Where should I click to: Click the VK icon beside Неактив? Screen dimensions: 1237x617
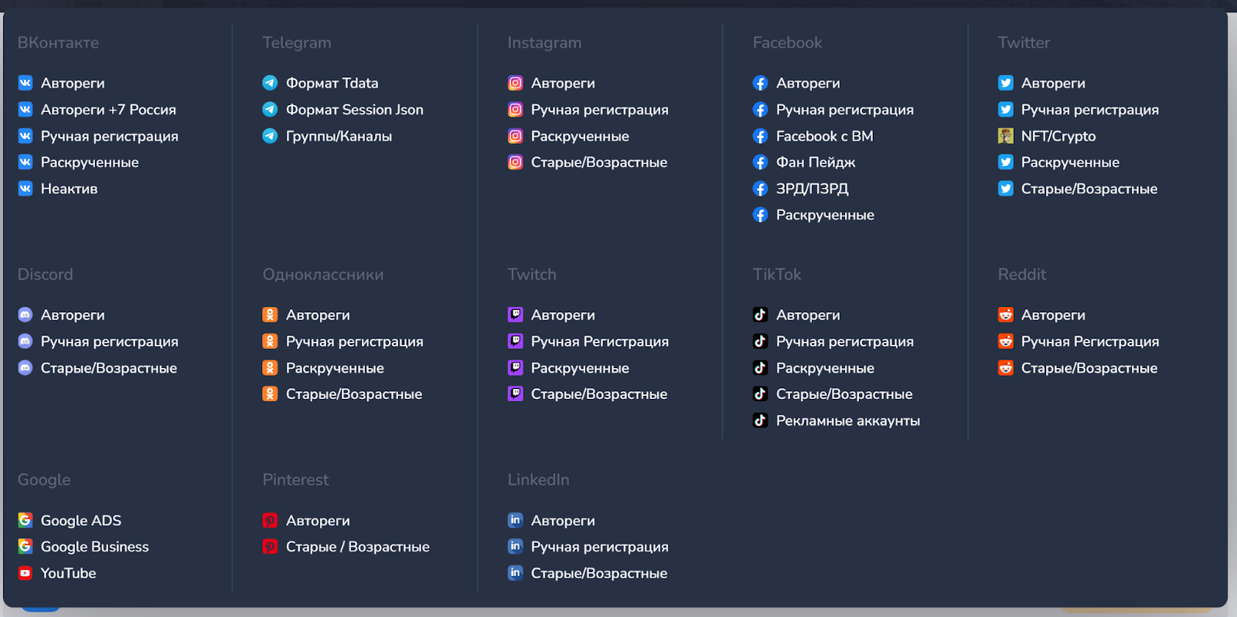pyautogui.click(x=26, y=189)
